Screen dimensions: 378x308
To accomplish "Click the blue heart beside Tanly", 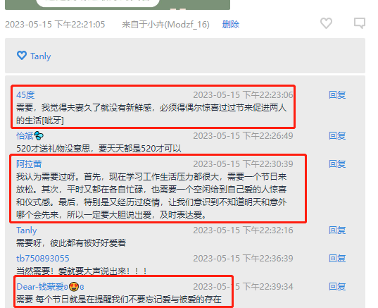I will pos(22,56).
